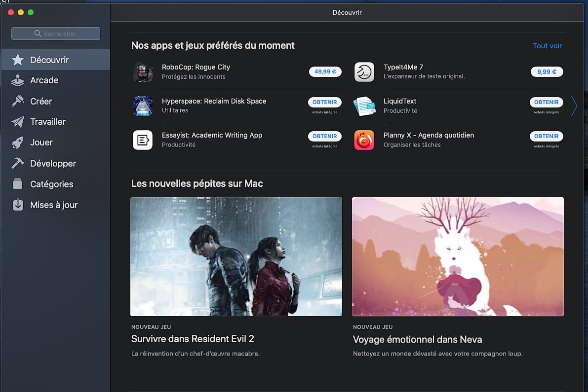Click the Travailler paper plane icon
The image size is (588, 392).
pos(18,122)
